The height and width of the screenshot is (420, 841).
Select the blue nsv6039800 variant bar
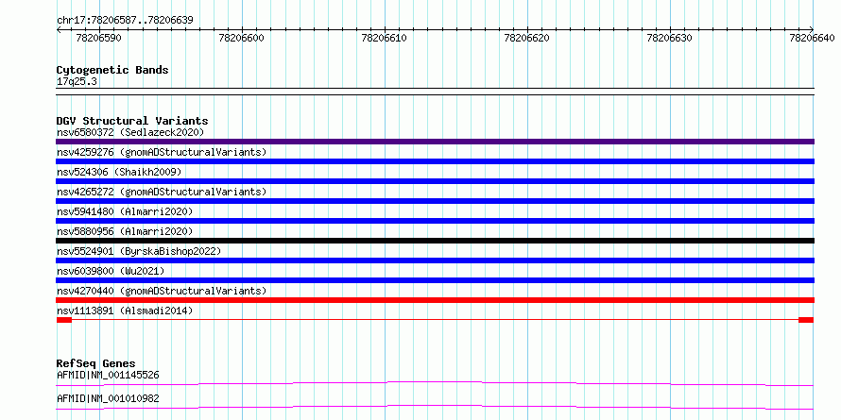[x=435, y=280]
